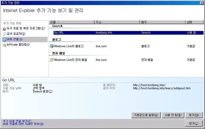This screenshot has width=205, height=129.
Task: Click the Search group heading
Action: pos(57,26)
